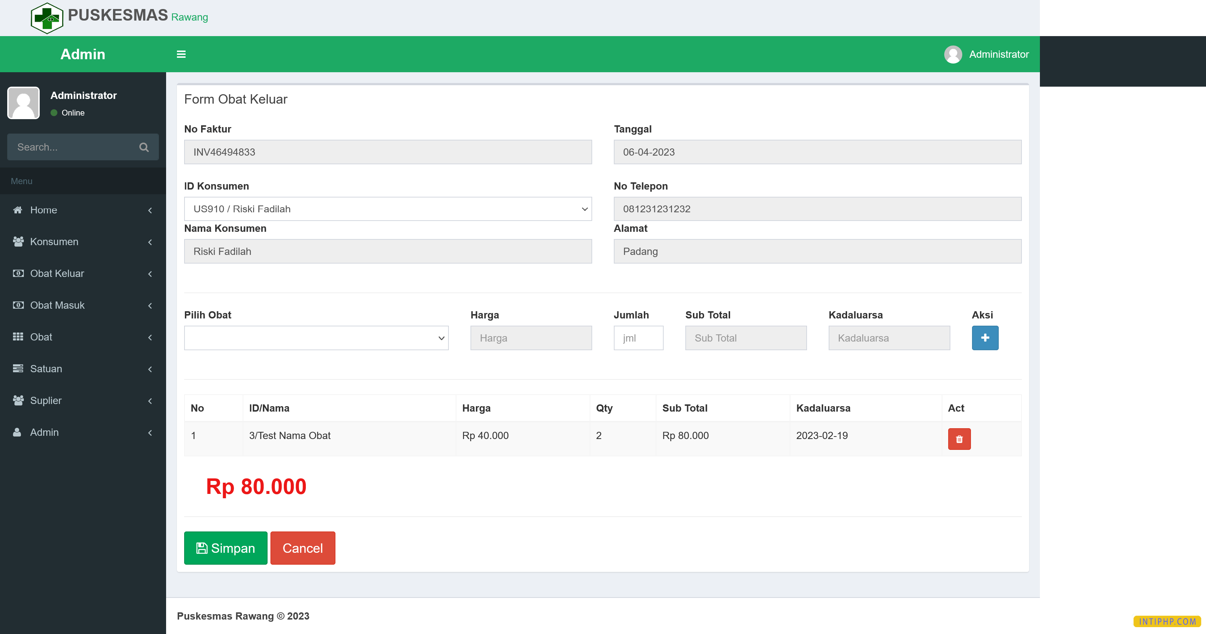The image size is (1206, 634).
Task: Delete row with red trash icon
Action: click(959, 439)
